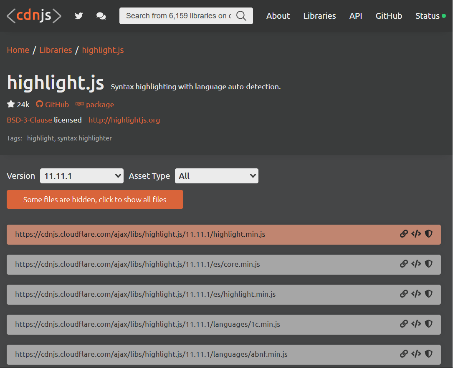Copy script tag icon for es/core.min.js
This screenshot has width=453, height=368.
[416, 264]
